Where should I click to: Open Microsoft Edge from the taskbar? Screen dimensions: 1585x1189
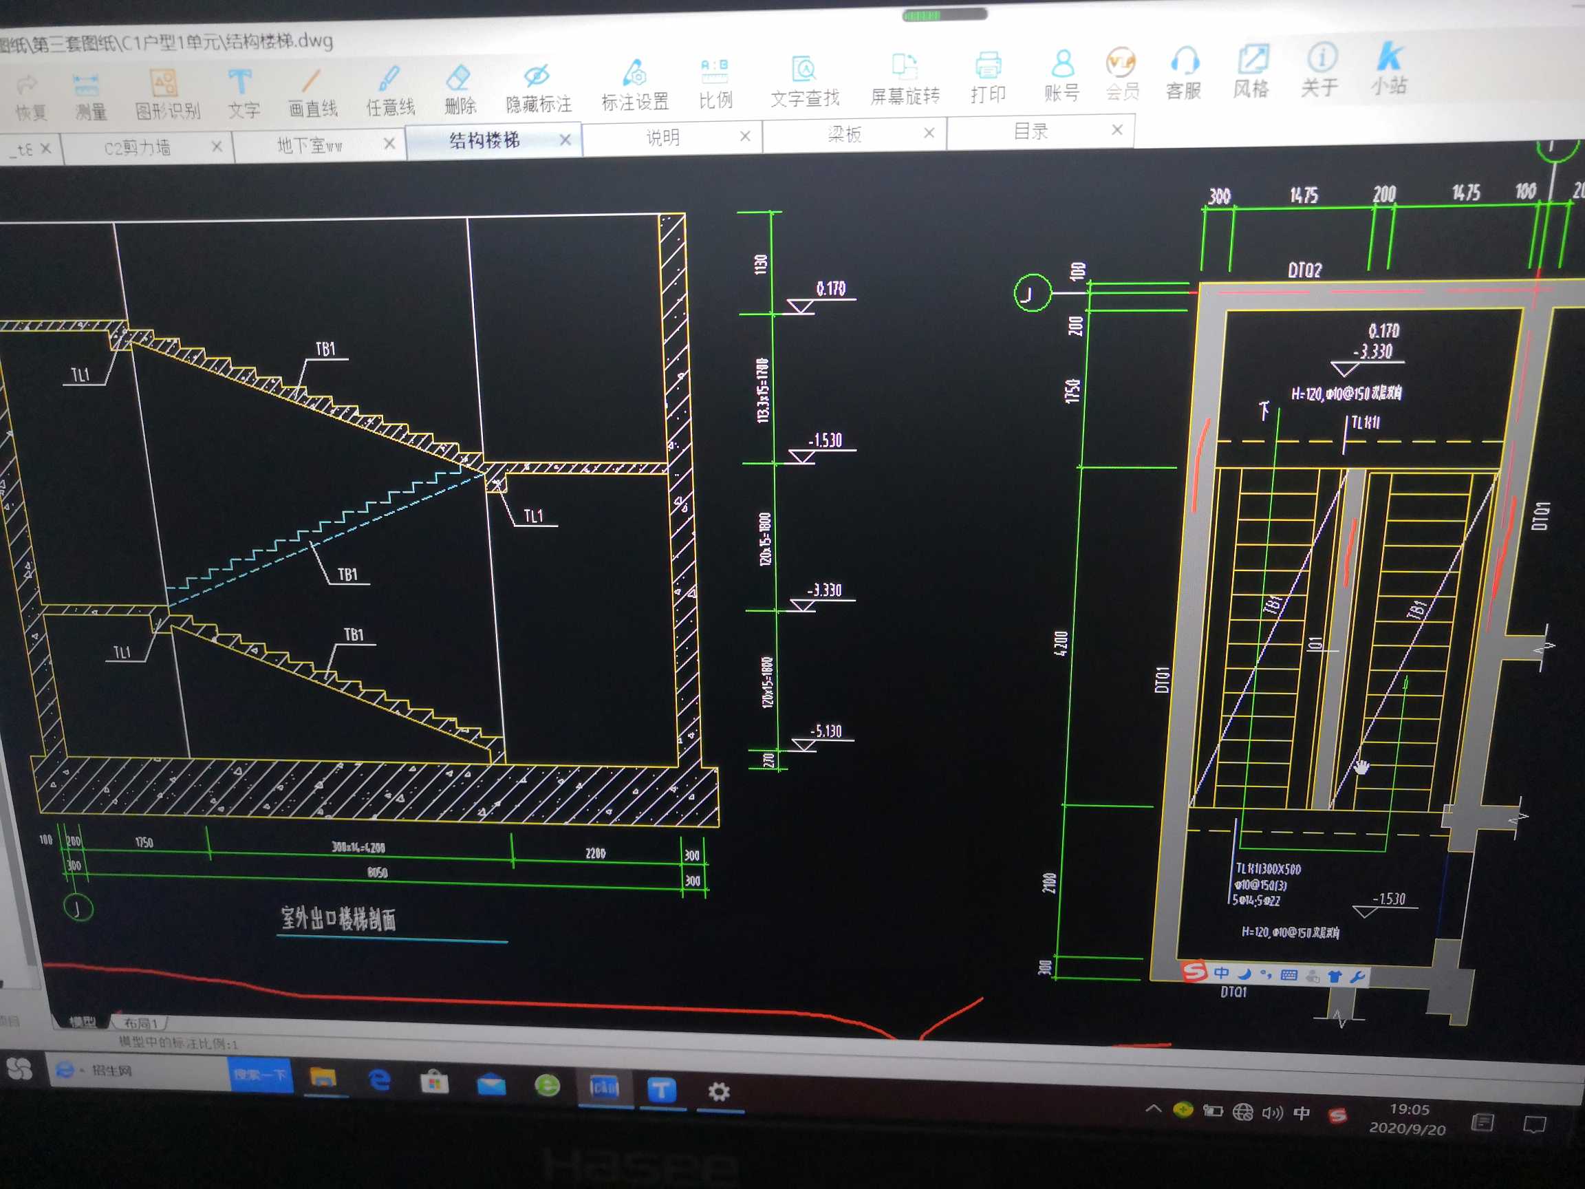pos(379,1080)
